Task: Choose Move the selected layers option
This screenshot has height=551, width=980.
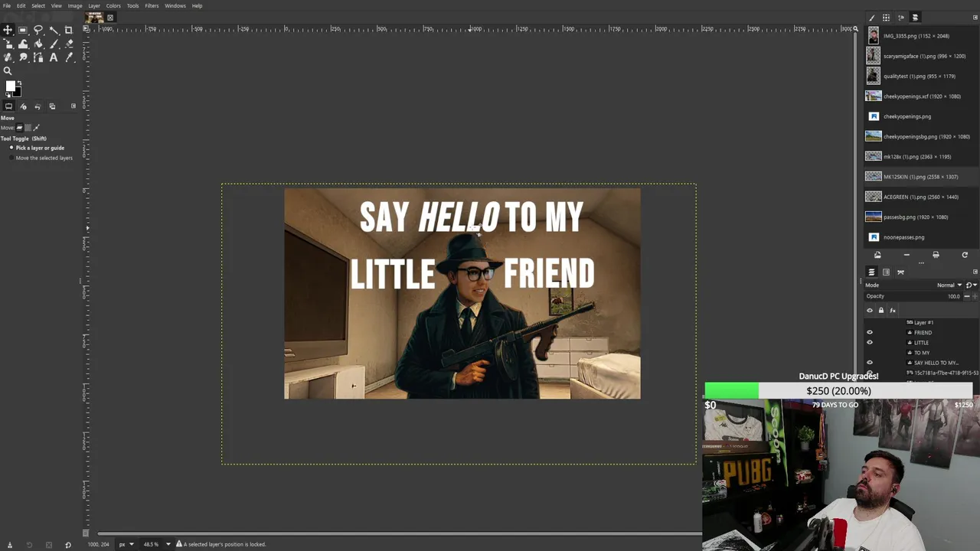Action: (41, 158)
